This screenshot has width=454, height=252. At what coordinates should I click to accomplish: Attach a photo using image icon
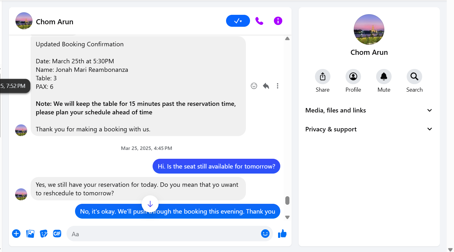tap(30, 234)
